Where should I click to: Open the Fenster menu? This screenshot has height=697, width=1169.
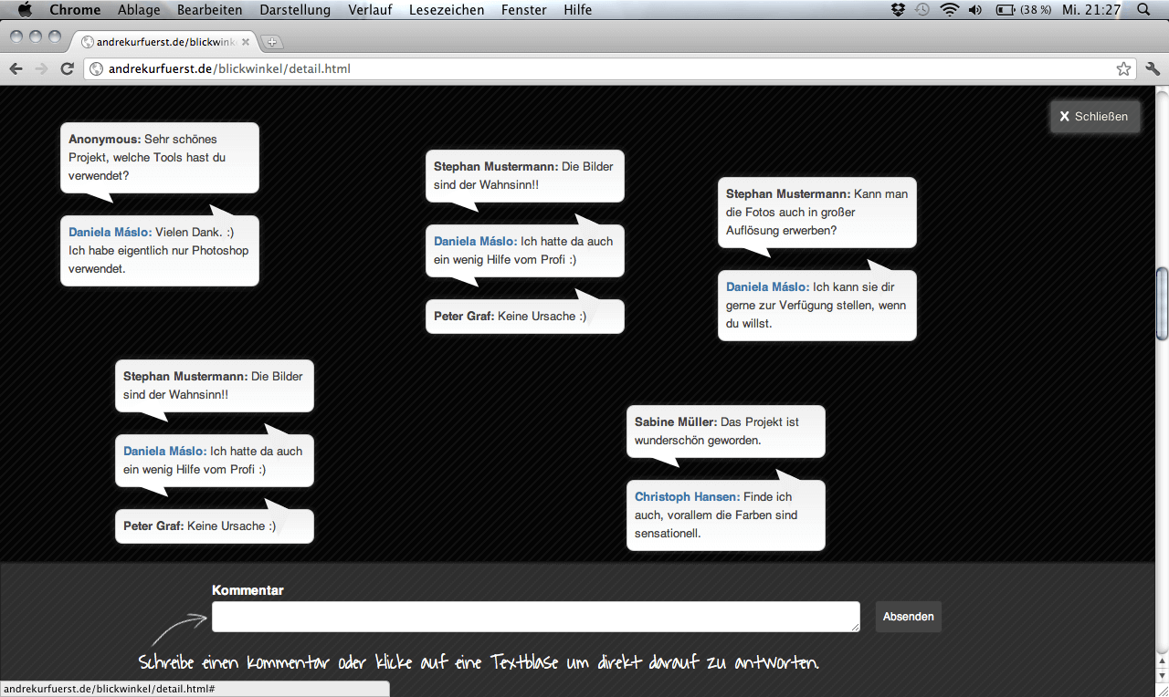[524, 10]
